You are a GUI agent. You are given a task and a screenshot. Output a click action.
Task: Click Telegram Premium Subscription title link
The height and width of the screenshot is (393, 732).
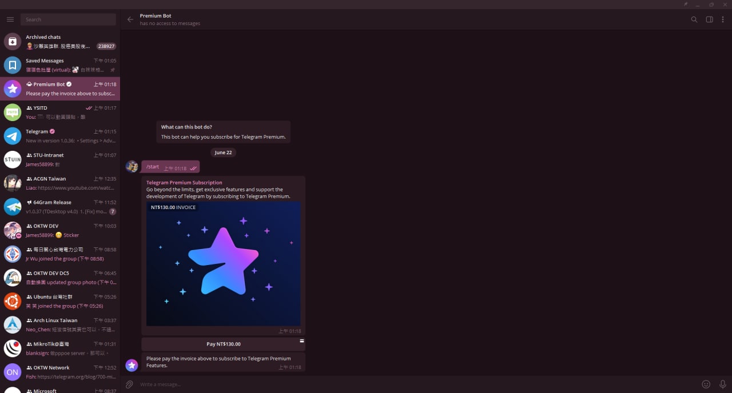pyautogui.click(x=184, y=183)
